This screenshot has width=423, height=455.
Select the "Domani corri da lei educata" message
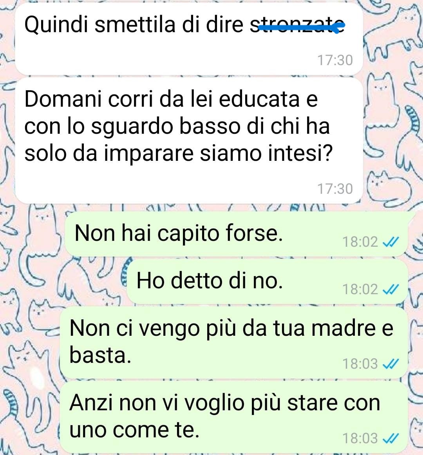point(189,140)
